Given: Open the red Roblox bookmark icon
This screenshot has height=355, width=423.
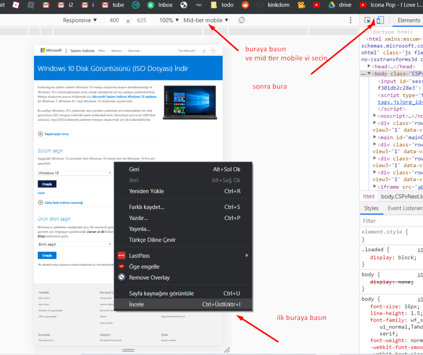Looking at the screenshot, I should [16, 5].
